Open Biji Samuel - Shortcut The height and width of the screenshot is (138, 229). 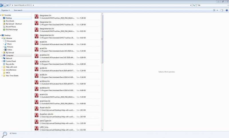click(x=13, y=24)
